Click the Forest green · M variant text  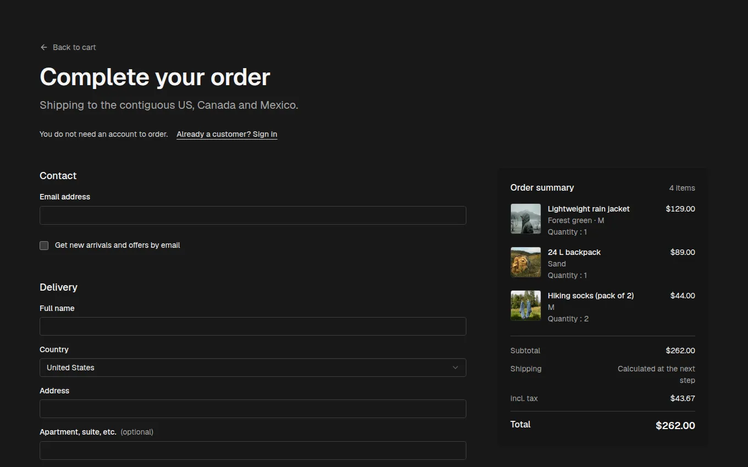576,220
